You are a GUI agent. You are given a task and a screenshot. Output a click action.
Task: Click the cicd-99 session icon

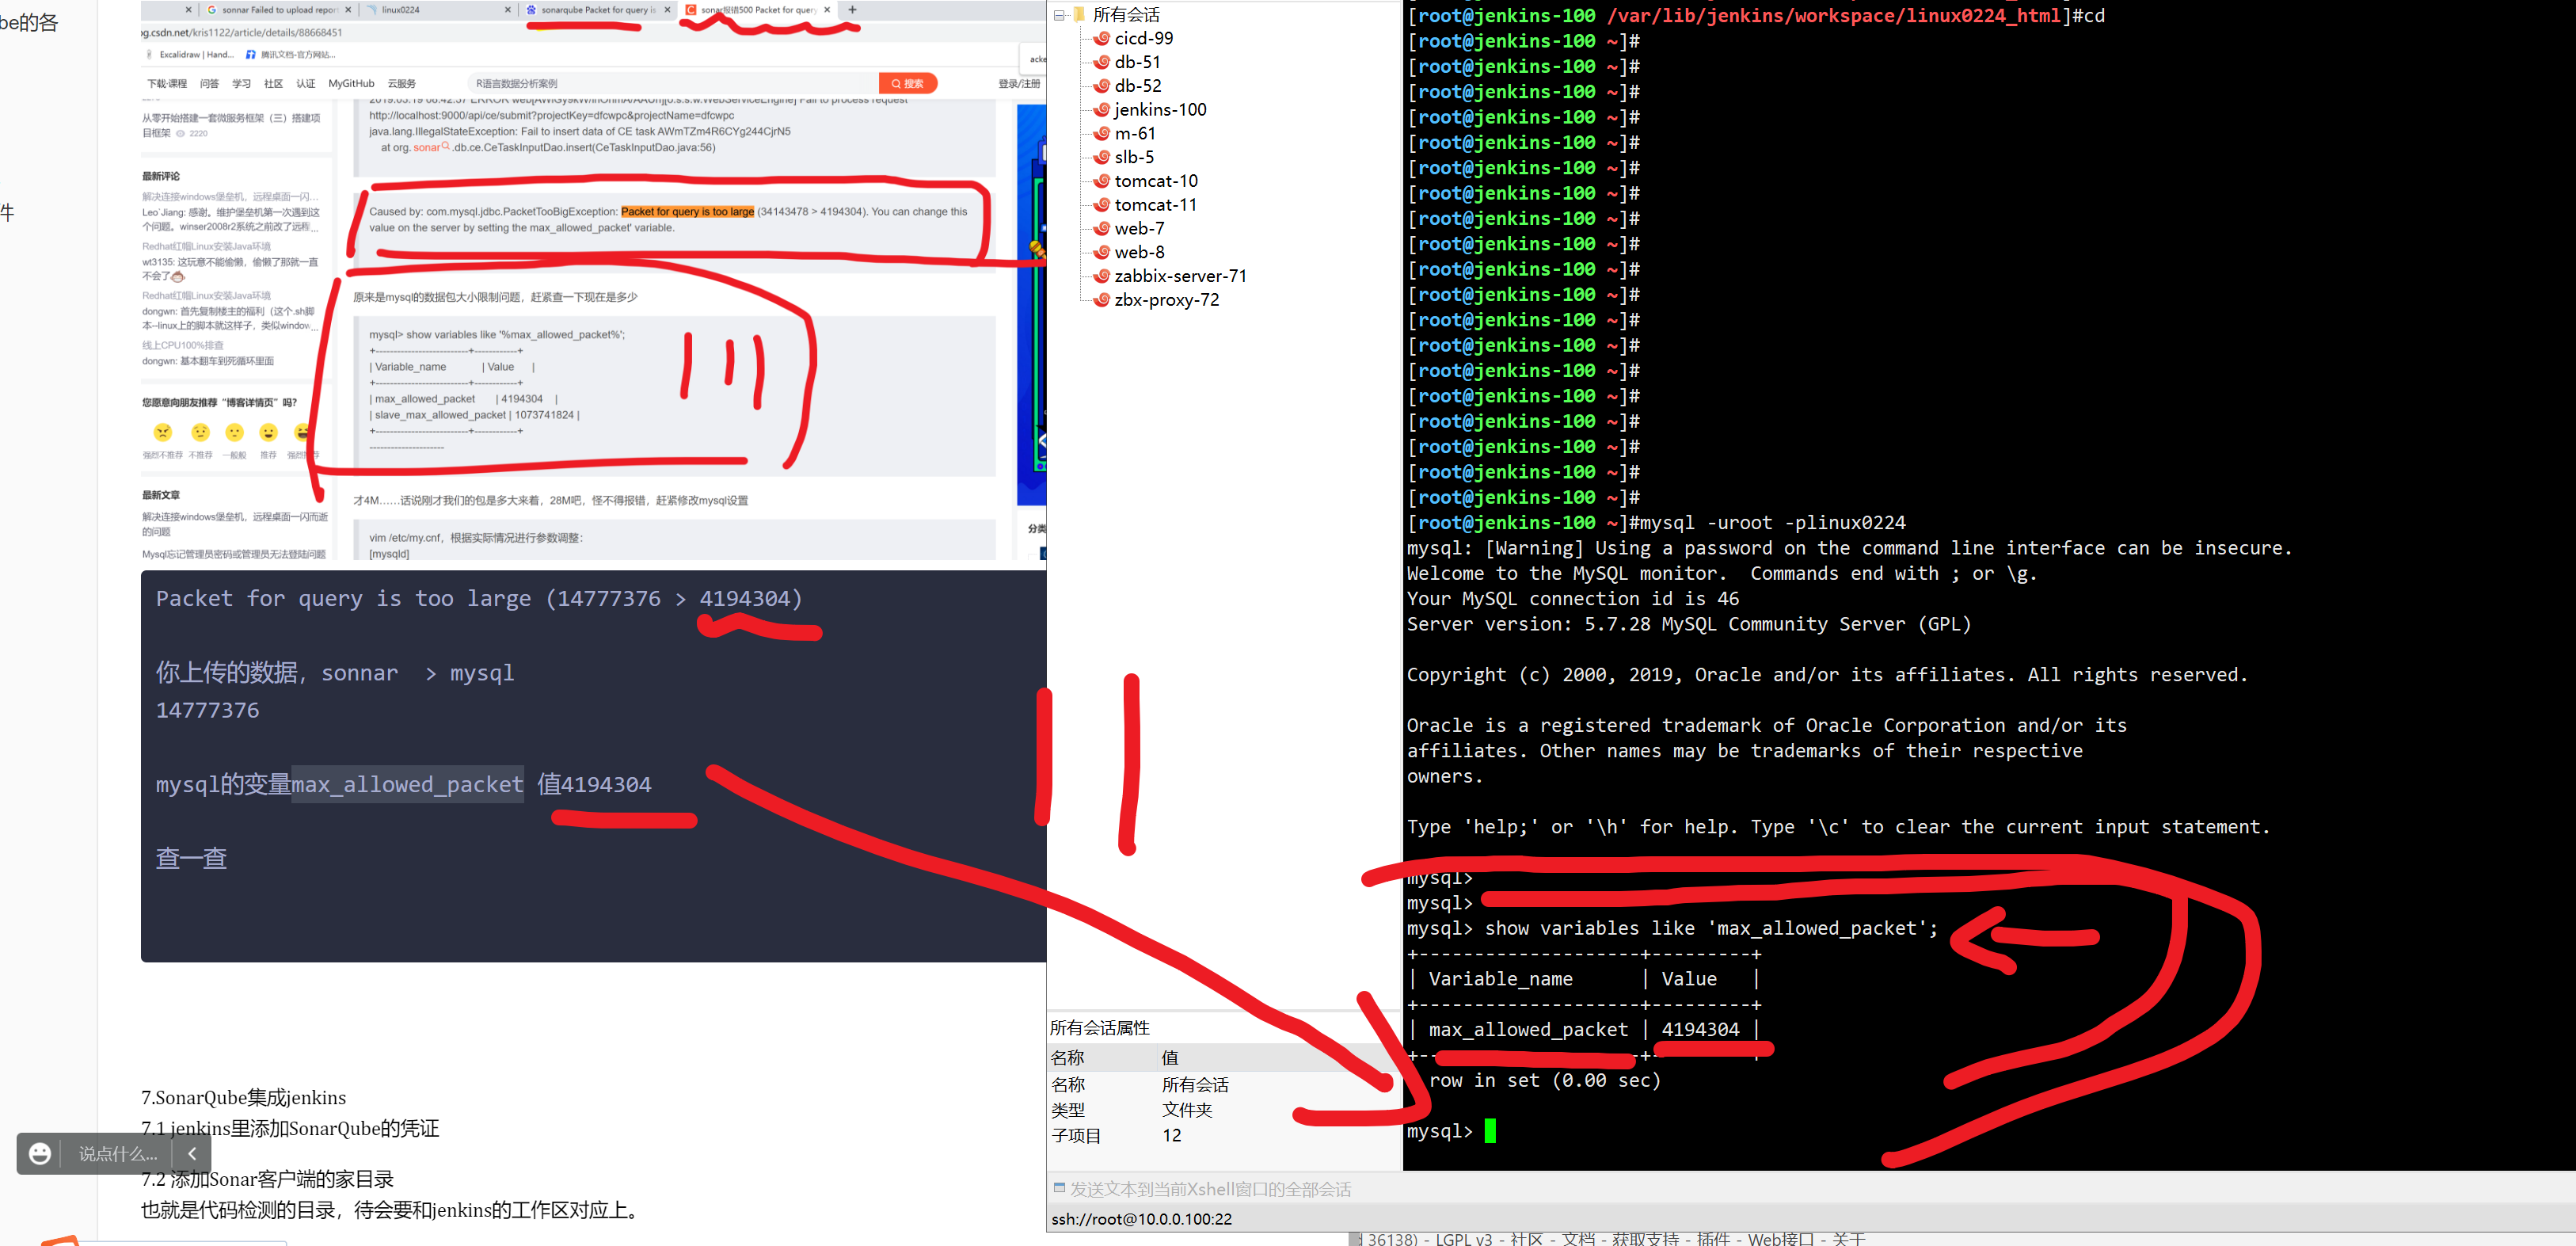point(1102,39)
